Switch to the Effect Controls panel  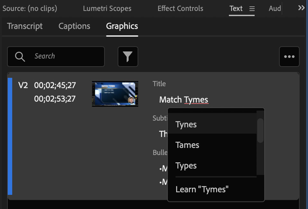(x=180, y=8)
